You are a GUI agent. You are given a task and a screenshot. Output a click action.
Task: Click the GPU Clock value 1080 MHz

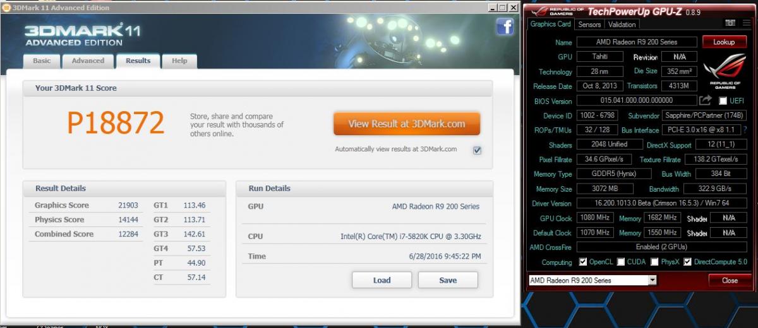[595, 218]
